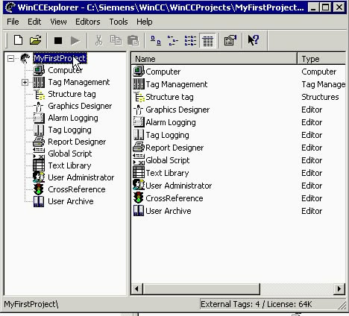Click the Computer icon in the list pane

point(139,72)
